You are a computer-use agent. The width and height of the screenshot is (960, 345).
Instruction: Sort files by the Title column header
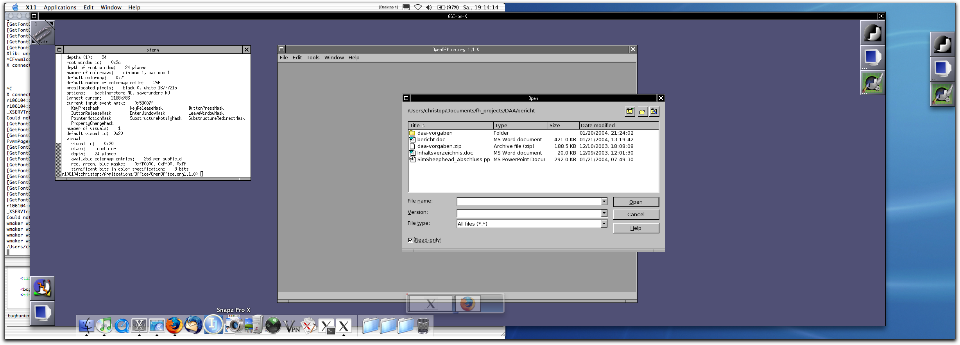pos(451,125)
